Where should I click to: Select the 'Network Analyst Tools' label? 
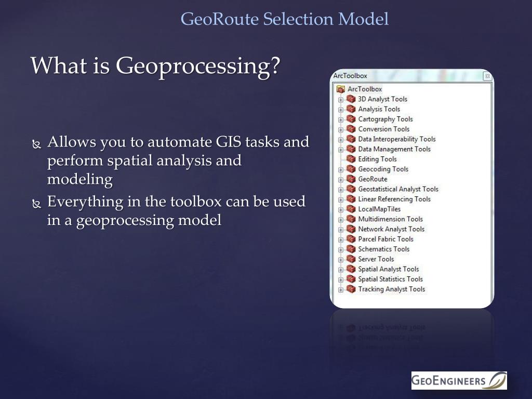pos(391,229)
